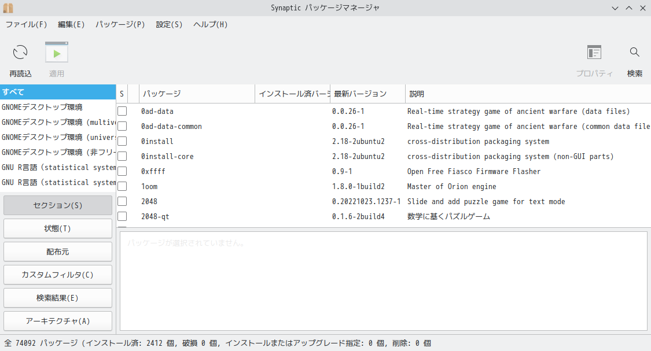Open the properties (プロパティ) toolbar icon
This screenshot has width=651, height=351.
pyautogui.click(x=594, y=53)
